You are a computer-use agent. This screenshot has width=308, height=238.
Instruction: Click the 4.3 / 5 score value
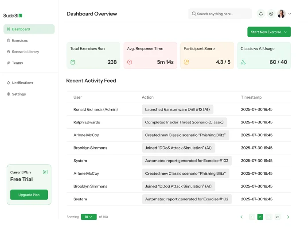tap(223, 62)
